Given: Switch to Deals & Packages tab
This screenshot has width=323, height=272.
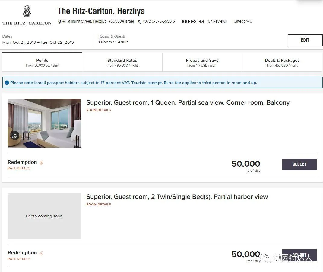Looking at the screenshot, I should 282,62.
